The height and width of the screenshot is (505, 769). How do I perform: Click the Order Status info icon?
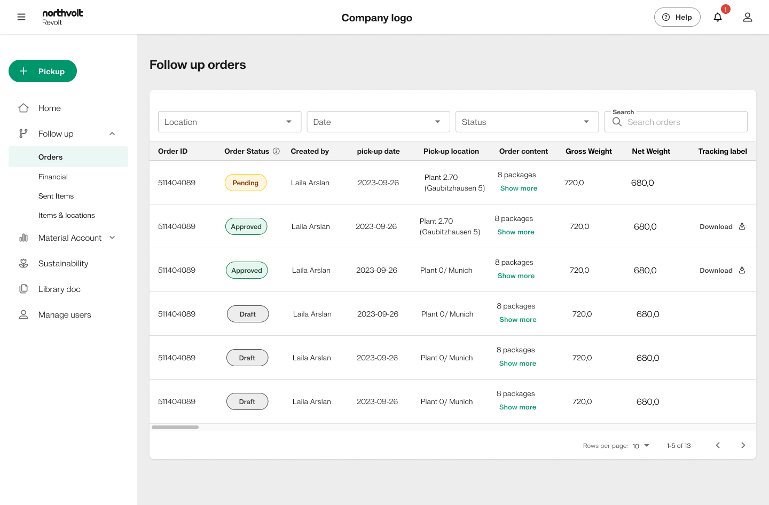pyautogui.click(x=276, y=151)
